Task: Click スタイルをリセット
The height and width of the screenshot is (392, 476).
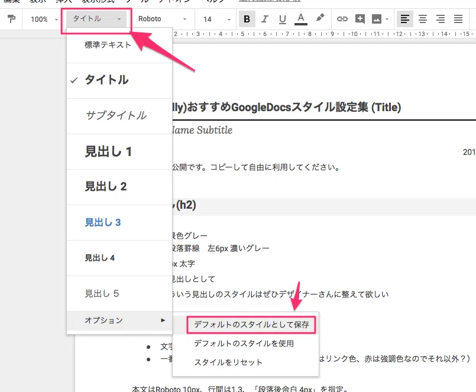Action: click(x=245, y=362)
